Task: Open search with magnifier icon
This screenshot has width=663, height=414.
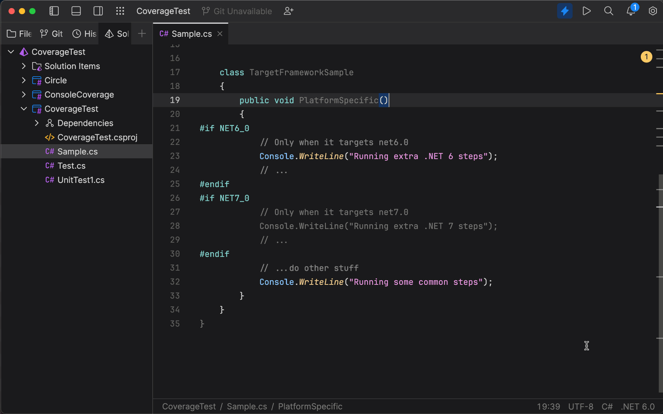Action: [x=609, y=11]
